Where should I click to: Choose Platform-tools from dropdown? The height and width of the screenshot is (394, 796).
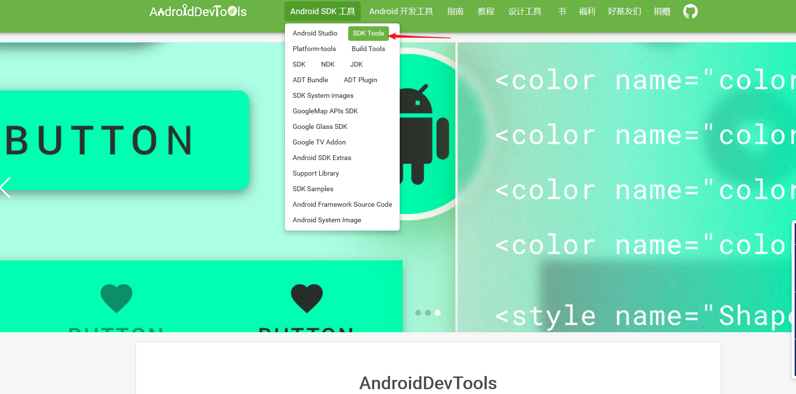(x=314, y=49)
